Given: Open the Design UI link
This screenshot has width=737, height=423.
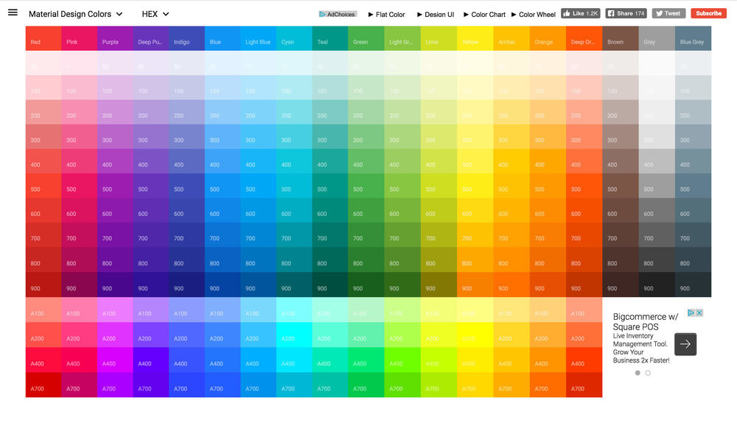Looking at the screenshot, I should [436, 15].
